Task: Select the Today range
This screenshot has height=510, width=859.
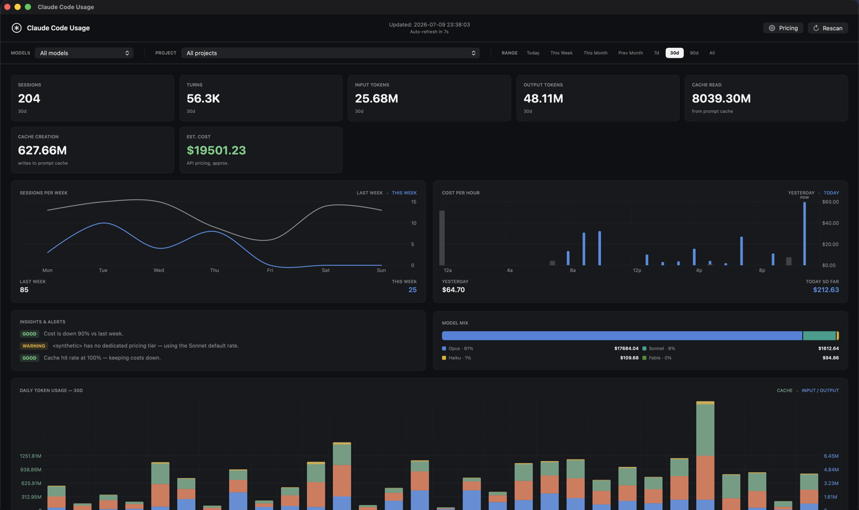Action: point(533,53)
